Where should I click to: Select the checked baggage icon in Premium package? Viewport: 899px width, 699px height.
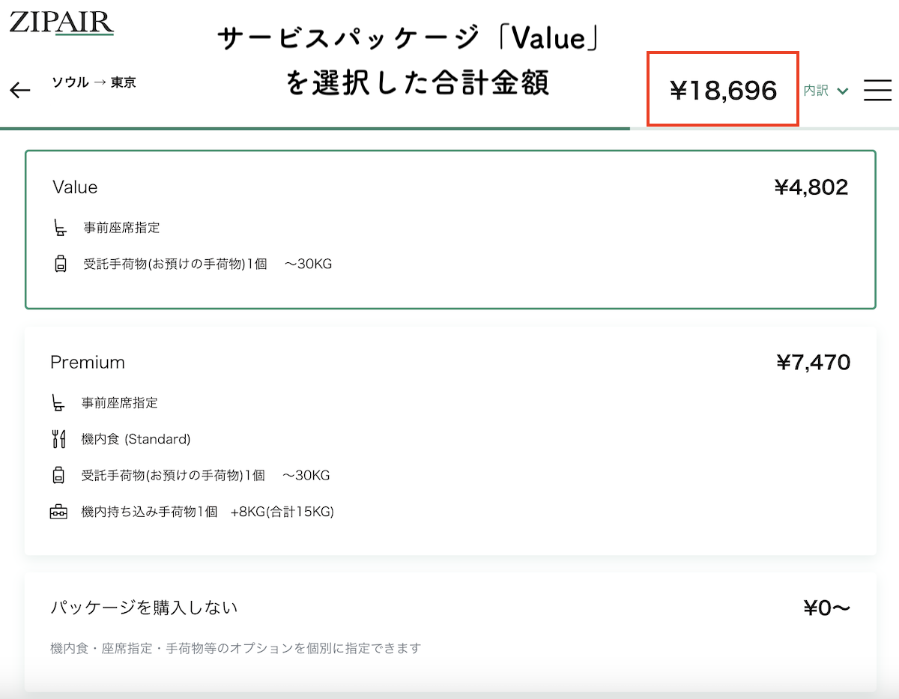click(58, 475)
